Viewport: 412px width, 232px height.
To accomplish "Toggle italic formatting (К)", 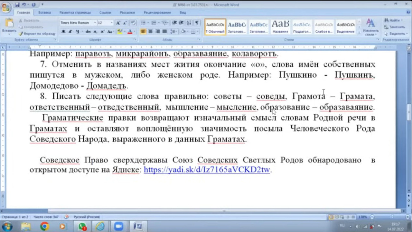I will [x=70, y=32].
